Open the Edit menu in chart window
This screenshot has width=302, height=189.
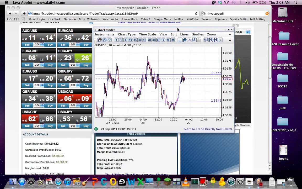(174, 34)
